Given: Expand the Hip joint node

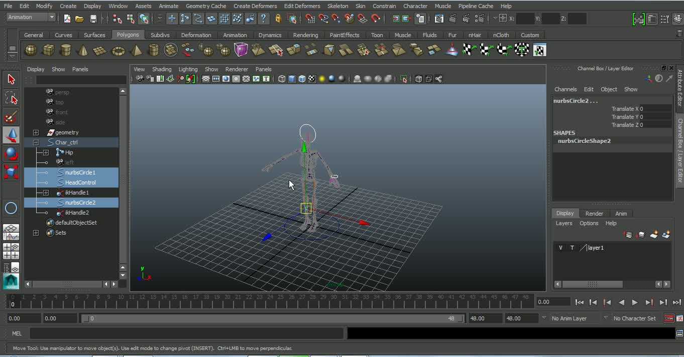Looking at the screenshot, I should [46, 152].
